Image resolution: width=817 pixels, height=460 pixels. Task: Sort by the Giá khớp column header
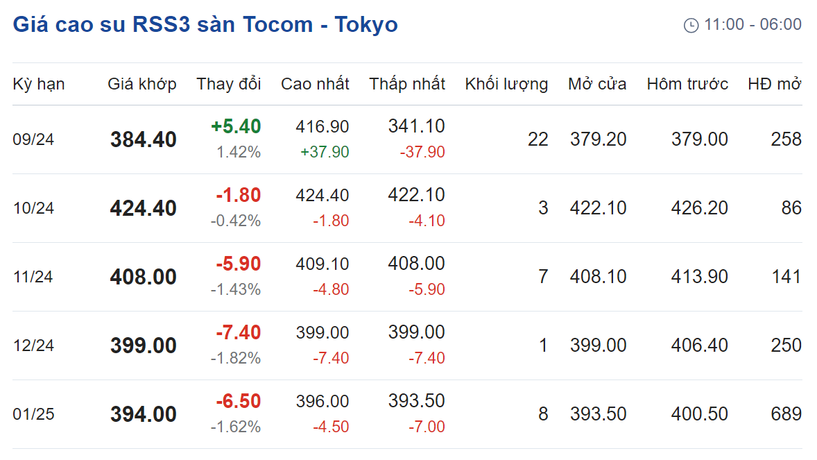click(x=141, y=84)
